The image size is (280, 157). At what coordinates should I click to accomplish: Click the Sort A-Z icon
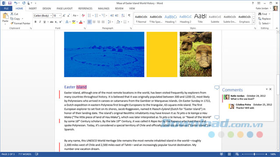pyautogui.click(x=123, y=16)
